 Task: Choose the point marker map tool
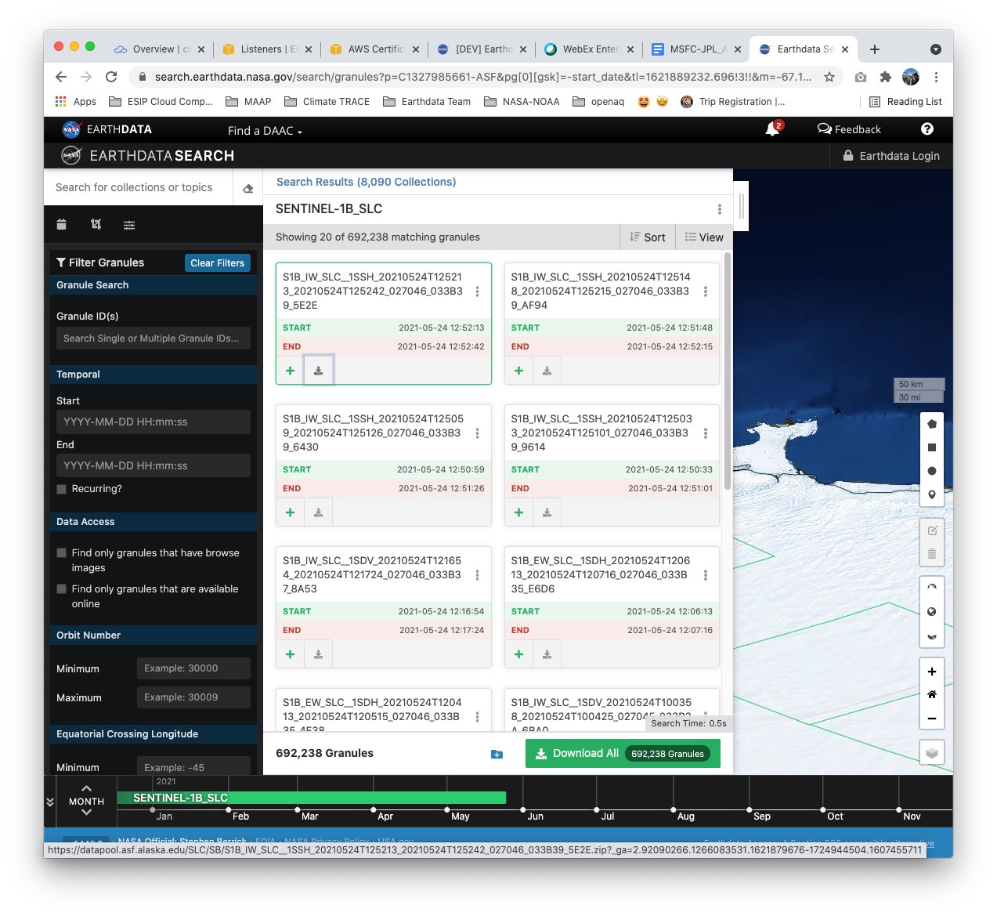point(931,494)
